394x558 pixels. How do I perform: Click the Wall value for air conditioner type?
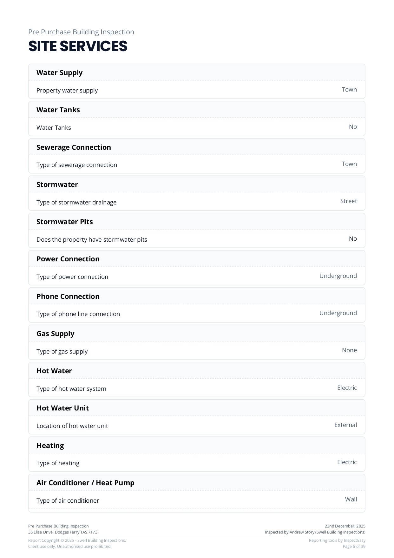click(351, 499)
